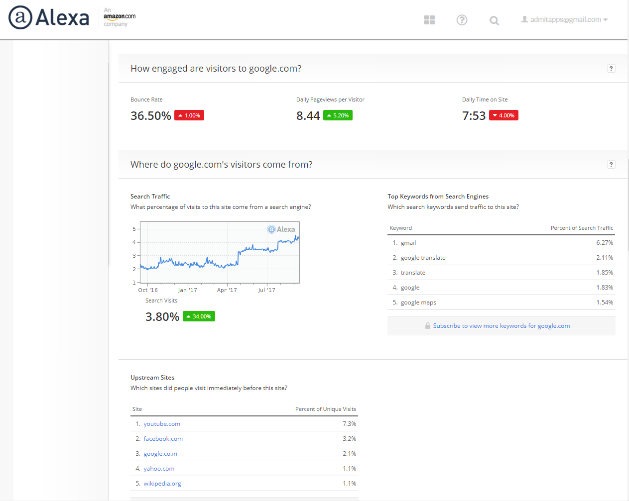Expand the admitapps@gmail.com account dropdown
This screenshot has height=501, width=629.
[564, 20]
